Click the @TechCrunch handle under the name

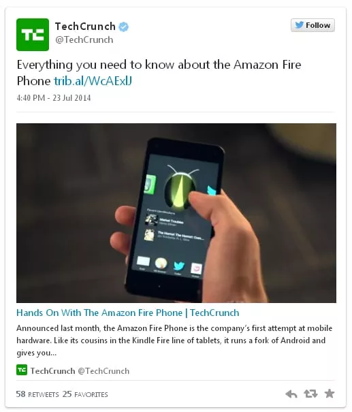tap(84, 39)
